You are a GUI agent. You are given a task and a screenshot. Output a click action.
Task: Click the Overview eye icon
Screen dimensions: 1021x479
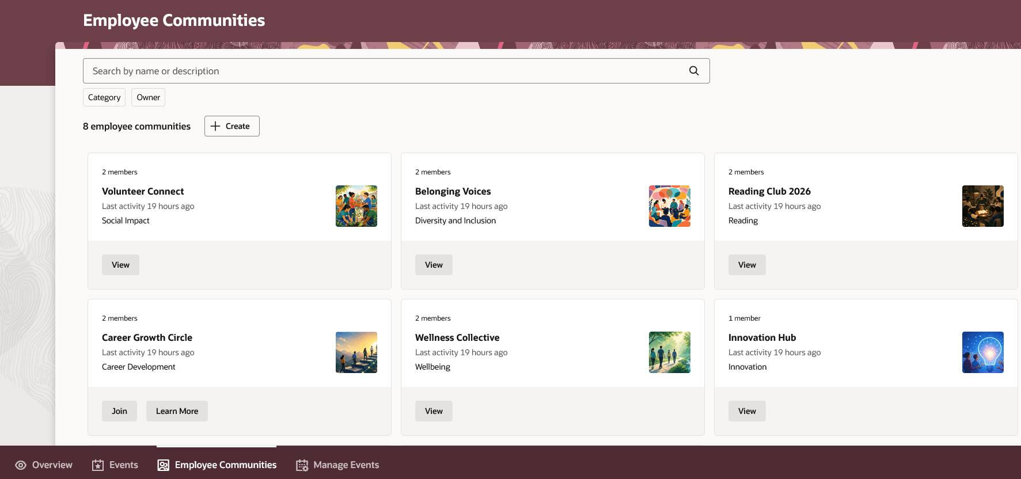(21, 465)
